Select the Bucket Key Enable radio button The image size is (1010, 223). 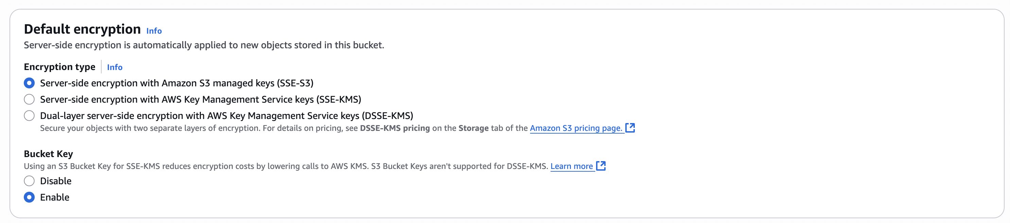30,197
